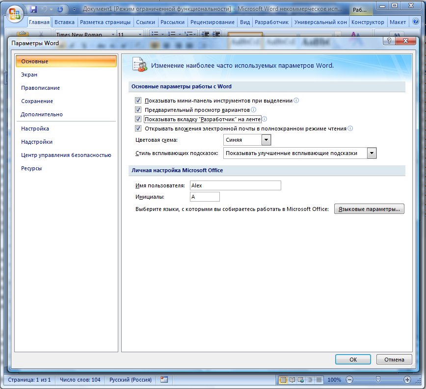The image size is (426, 389).
Task: Select 'Экран' category in options list
Action: 66,75
